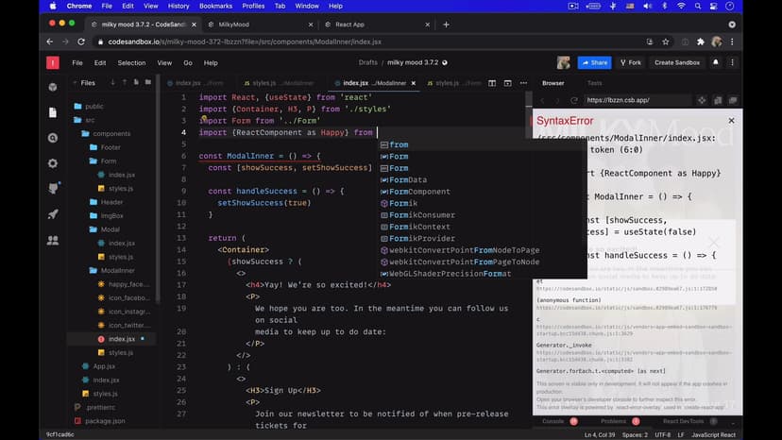Fork the sandbox
782x440 pixels.
click(x=629, y=63)
